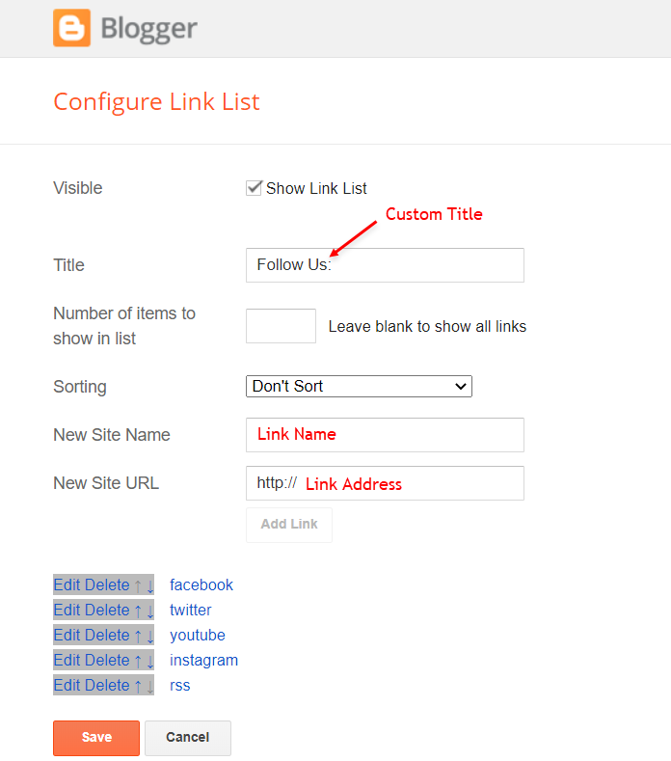Toggle the Show Link List checkbox
This screenshot has height=761, width=671.
pos(254,188)
